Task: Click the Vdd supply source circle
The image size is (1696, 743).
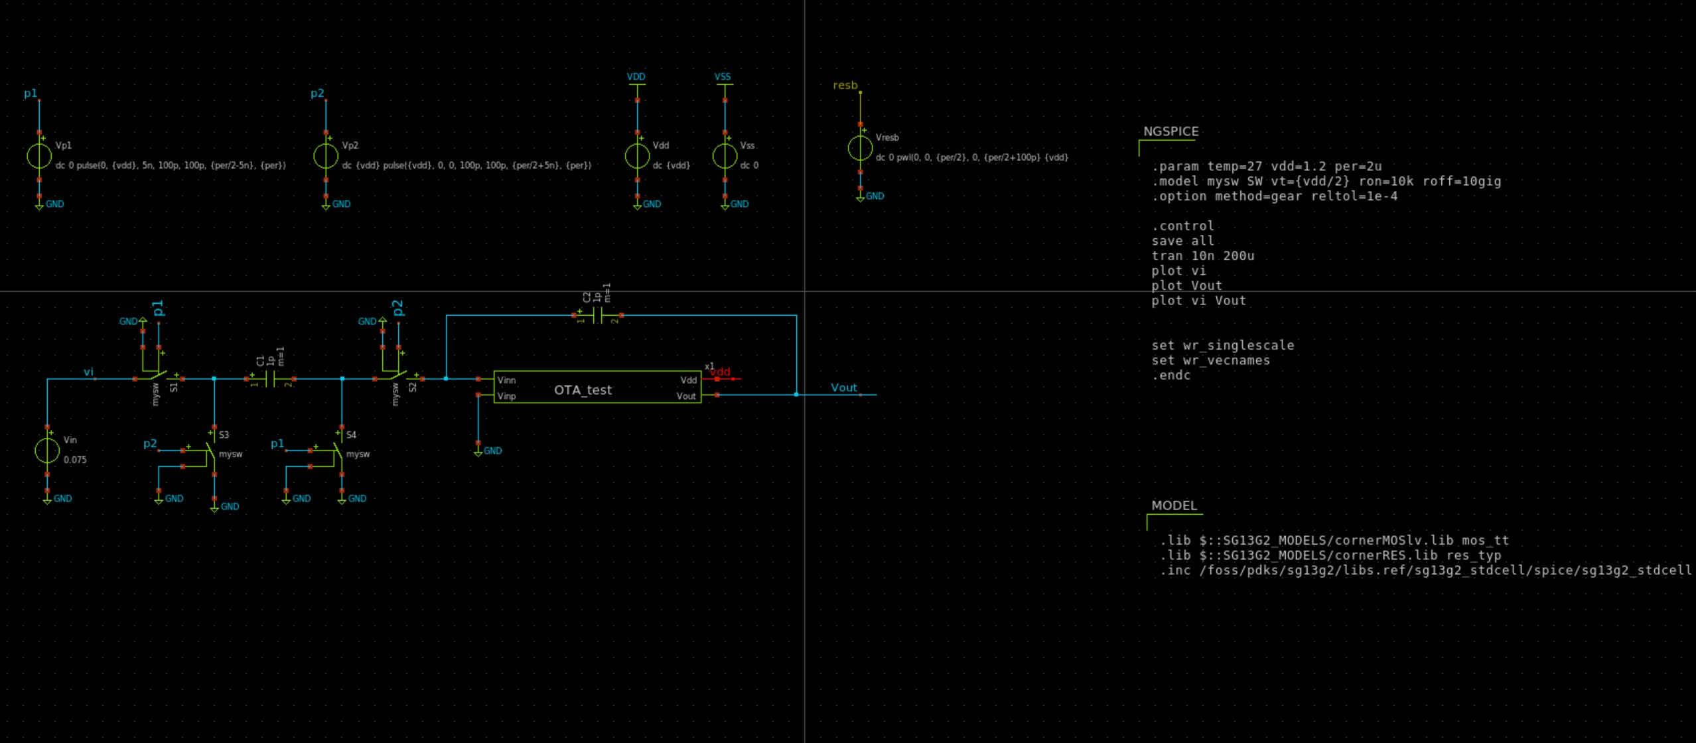Action: click(637, 156)
